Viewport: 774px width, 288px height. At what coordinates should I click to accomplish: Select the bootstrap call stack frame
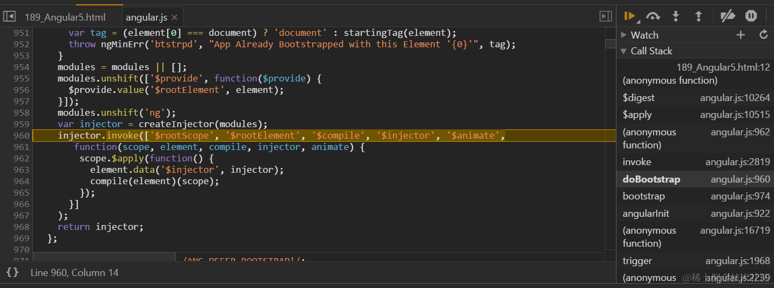[696, 196]
